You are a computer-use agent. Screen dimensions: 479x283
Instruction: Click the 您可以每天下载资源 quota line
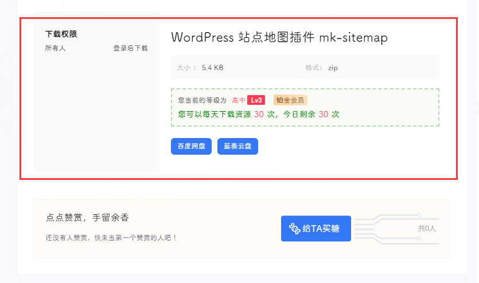pyautogui.click(x=259, y=115)
